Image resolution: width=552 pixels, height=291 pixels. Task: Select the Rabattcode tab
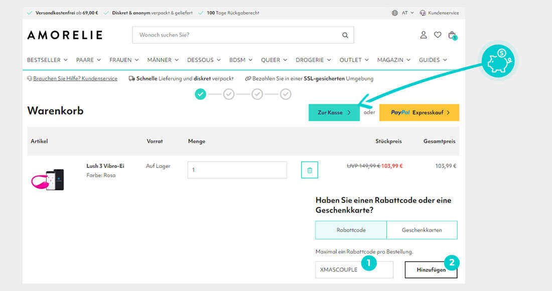tap(351, 230)
